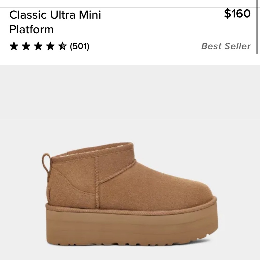The image size is (260, 260).
Task: Select the second star in the rating
Action: click(27, 46)
